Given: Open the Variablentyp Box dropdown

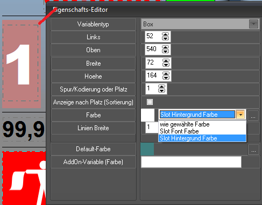Looking at the screenshot, I should pyautogui.click(x=253, y=24).
